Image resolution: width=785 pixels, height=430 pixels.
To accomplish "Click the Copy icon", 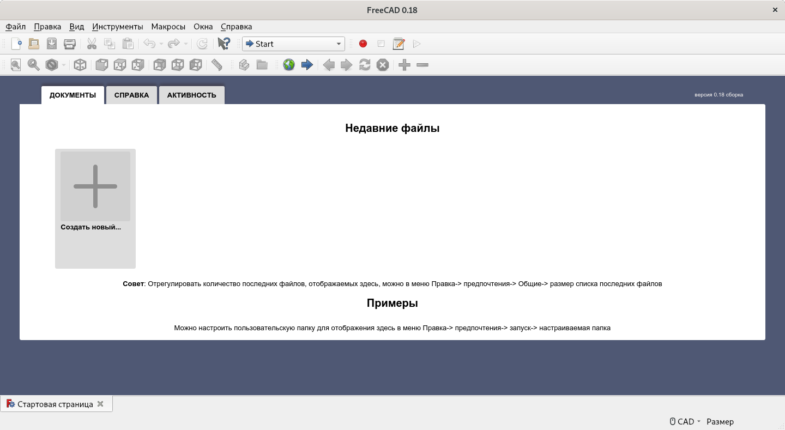I will coord(110,44).
